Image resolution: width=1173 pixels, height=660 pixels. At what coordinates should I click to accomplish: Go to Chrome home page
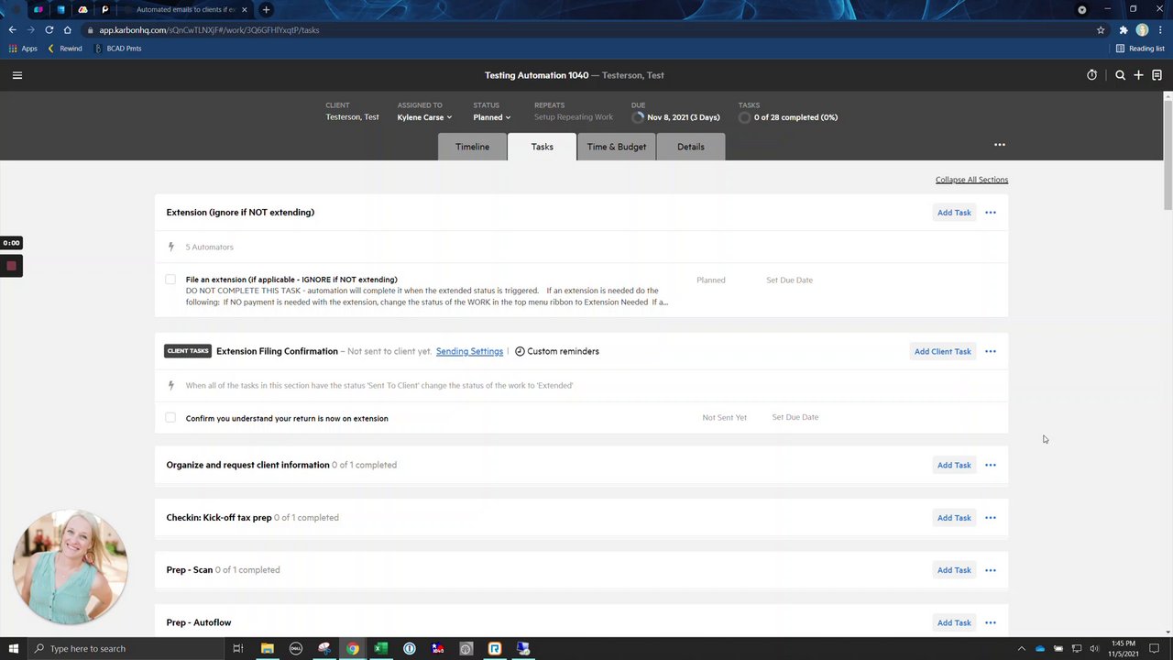point(67,30)
